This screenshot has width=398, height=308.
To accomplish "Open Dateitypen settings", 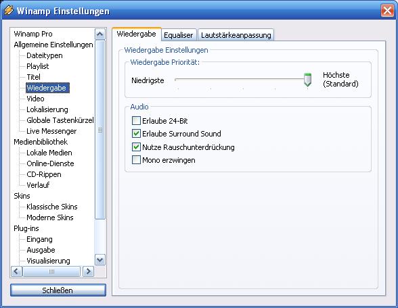I will (45, 55).
